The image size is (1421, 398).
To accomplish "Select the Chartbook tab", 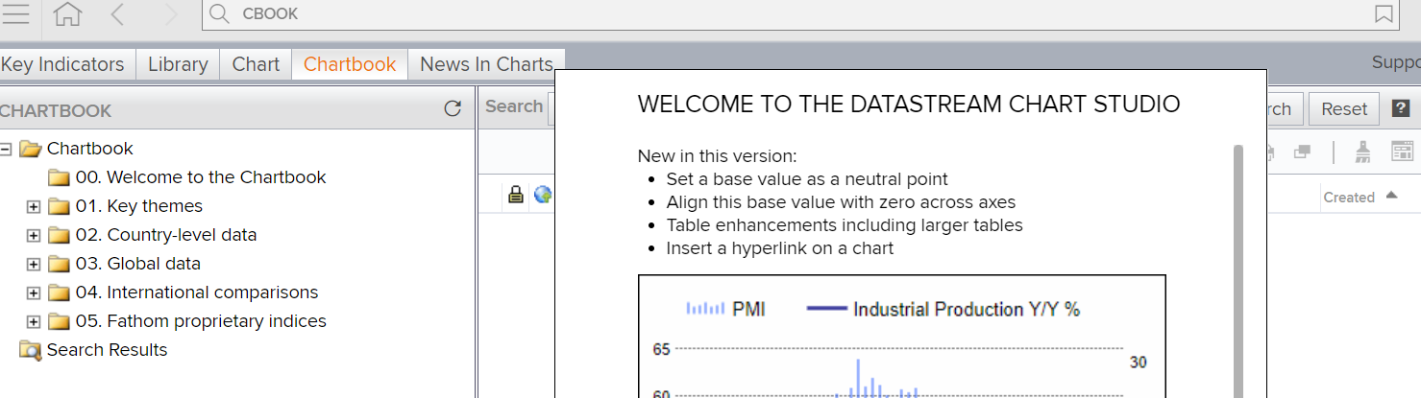I will [350, 64].
